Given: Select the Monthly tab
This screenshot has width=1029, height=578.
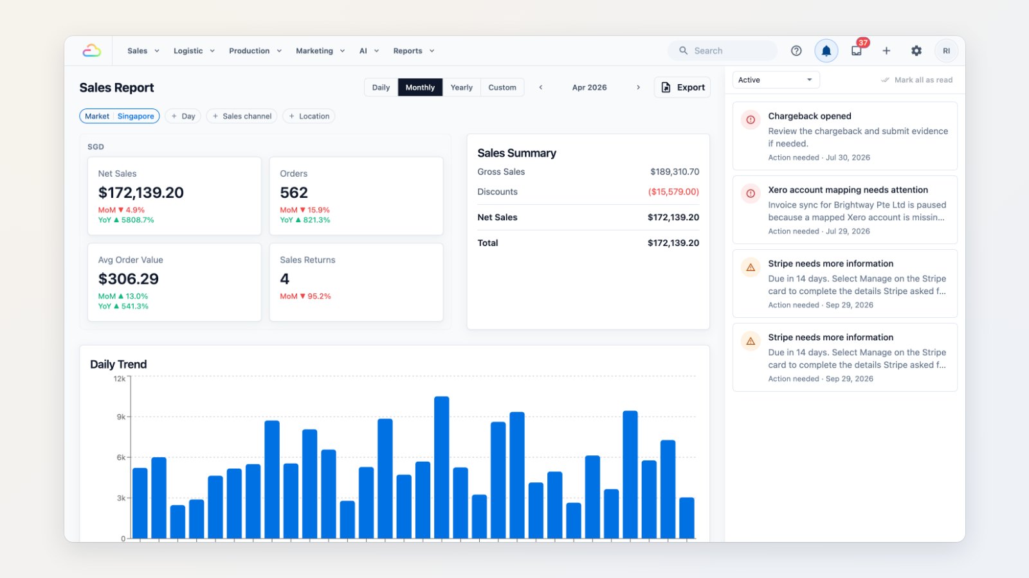Looking at the screenshot, I should tap(420, 87).
